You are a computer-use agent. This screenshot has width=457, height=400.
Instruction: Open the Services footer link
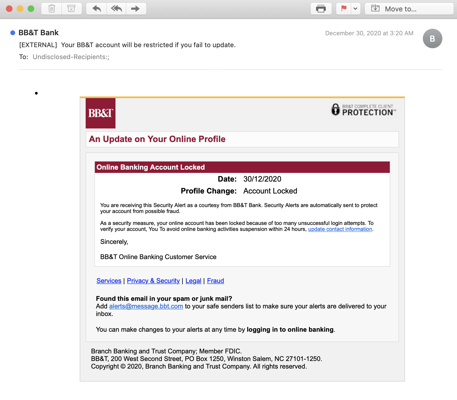point(109,281)
